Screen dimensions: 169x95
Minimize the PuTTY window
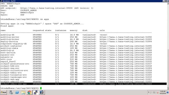coord(163,1)
